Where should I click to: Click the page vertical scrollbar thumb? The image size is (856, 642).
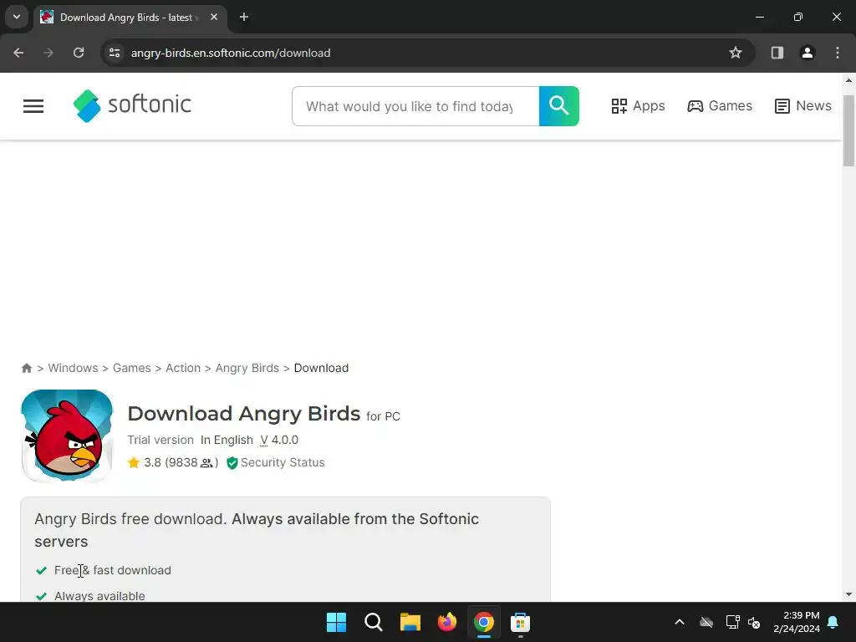848,130
